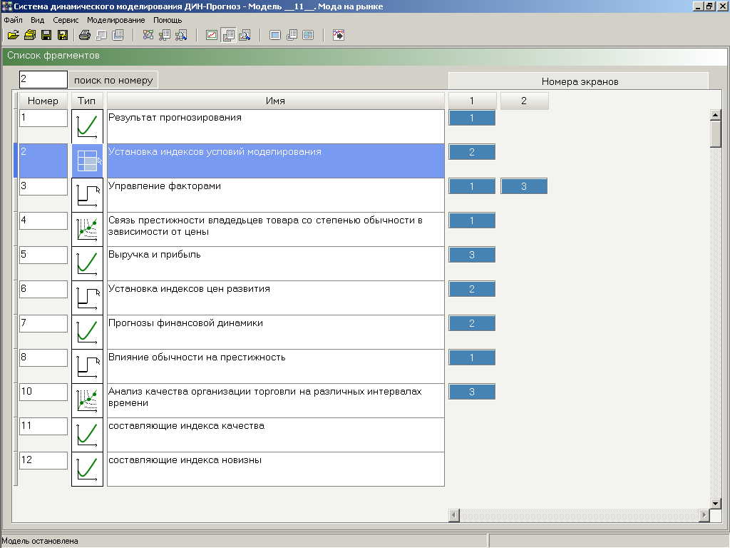Open the Моделирование menu
Viewport: 730px width, 548px height.
[x=115, y=20]
